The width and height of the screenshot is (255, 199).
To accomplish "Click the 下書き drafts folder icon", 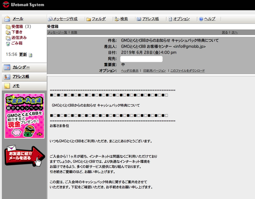I will tap(8, 33).
